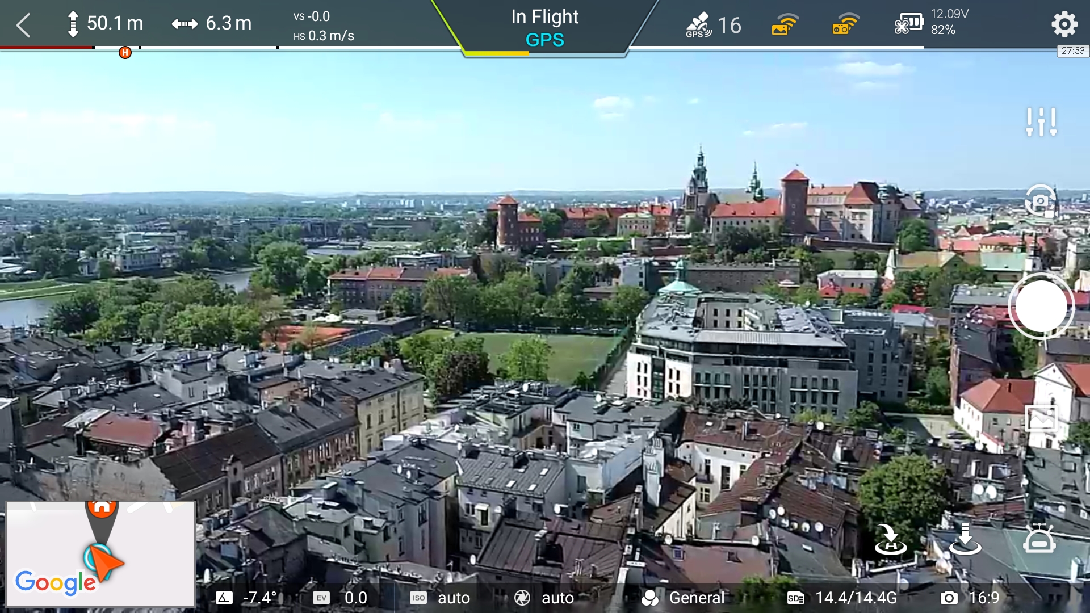The height and width of the screenshot is (613, 1090).
Task: Open shutter auto setting
Action: click(x=544, y=598)
